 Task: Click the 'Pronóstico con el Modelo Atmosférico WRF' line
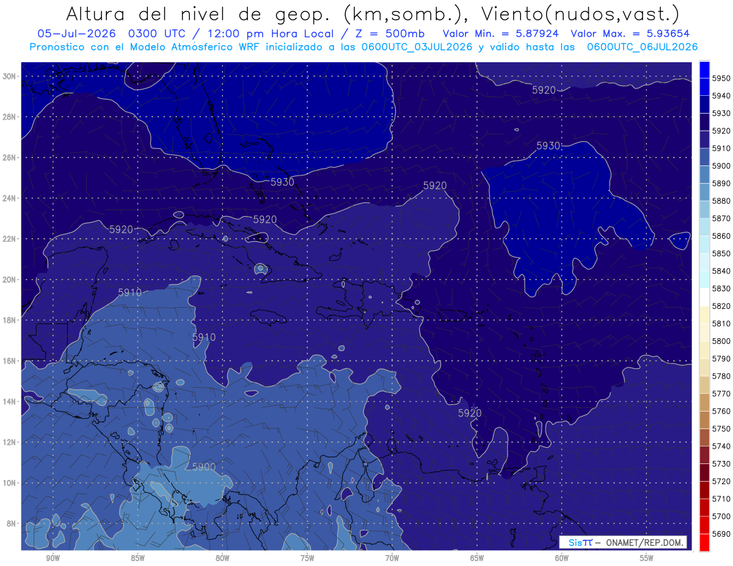pos(363,46)
